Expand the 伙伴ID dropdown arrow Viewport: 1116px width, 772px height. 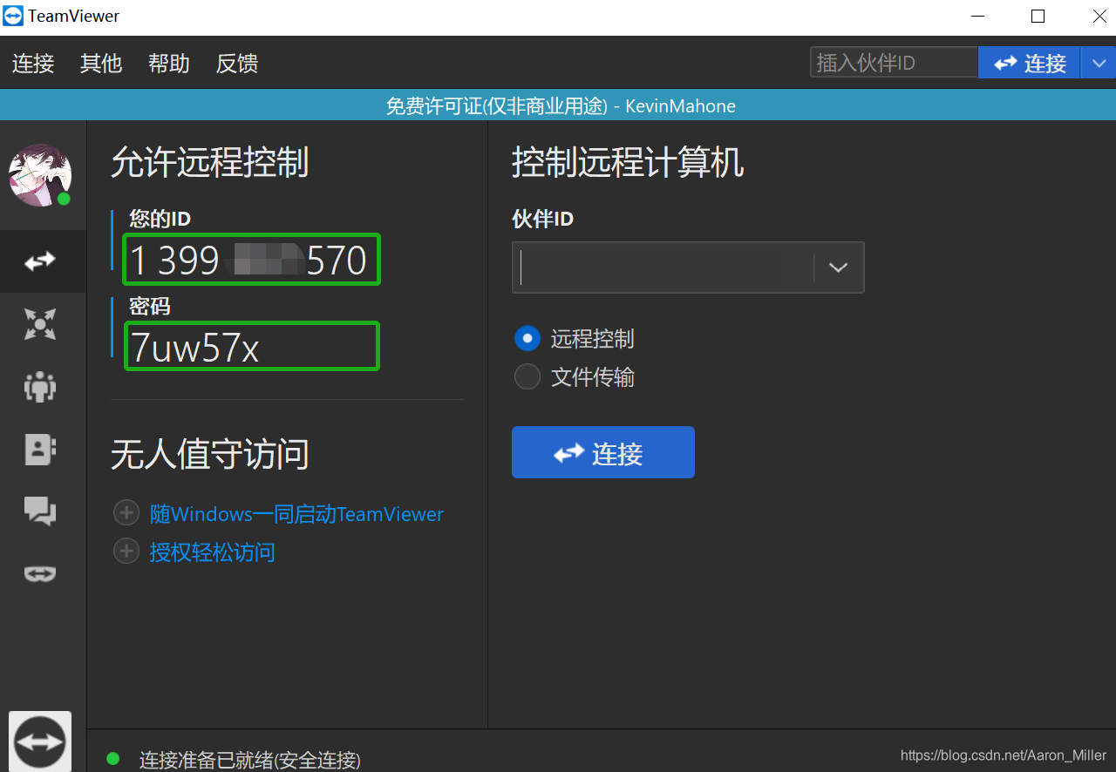point(839,267)
